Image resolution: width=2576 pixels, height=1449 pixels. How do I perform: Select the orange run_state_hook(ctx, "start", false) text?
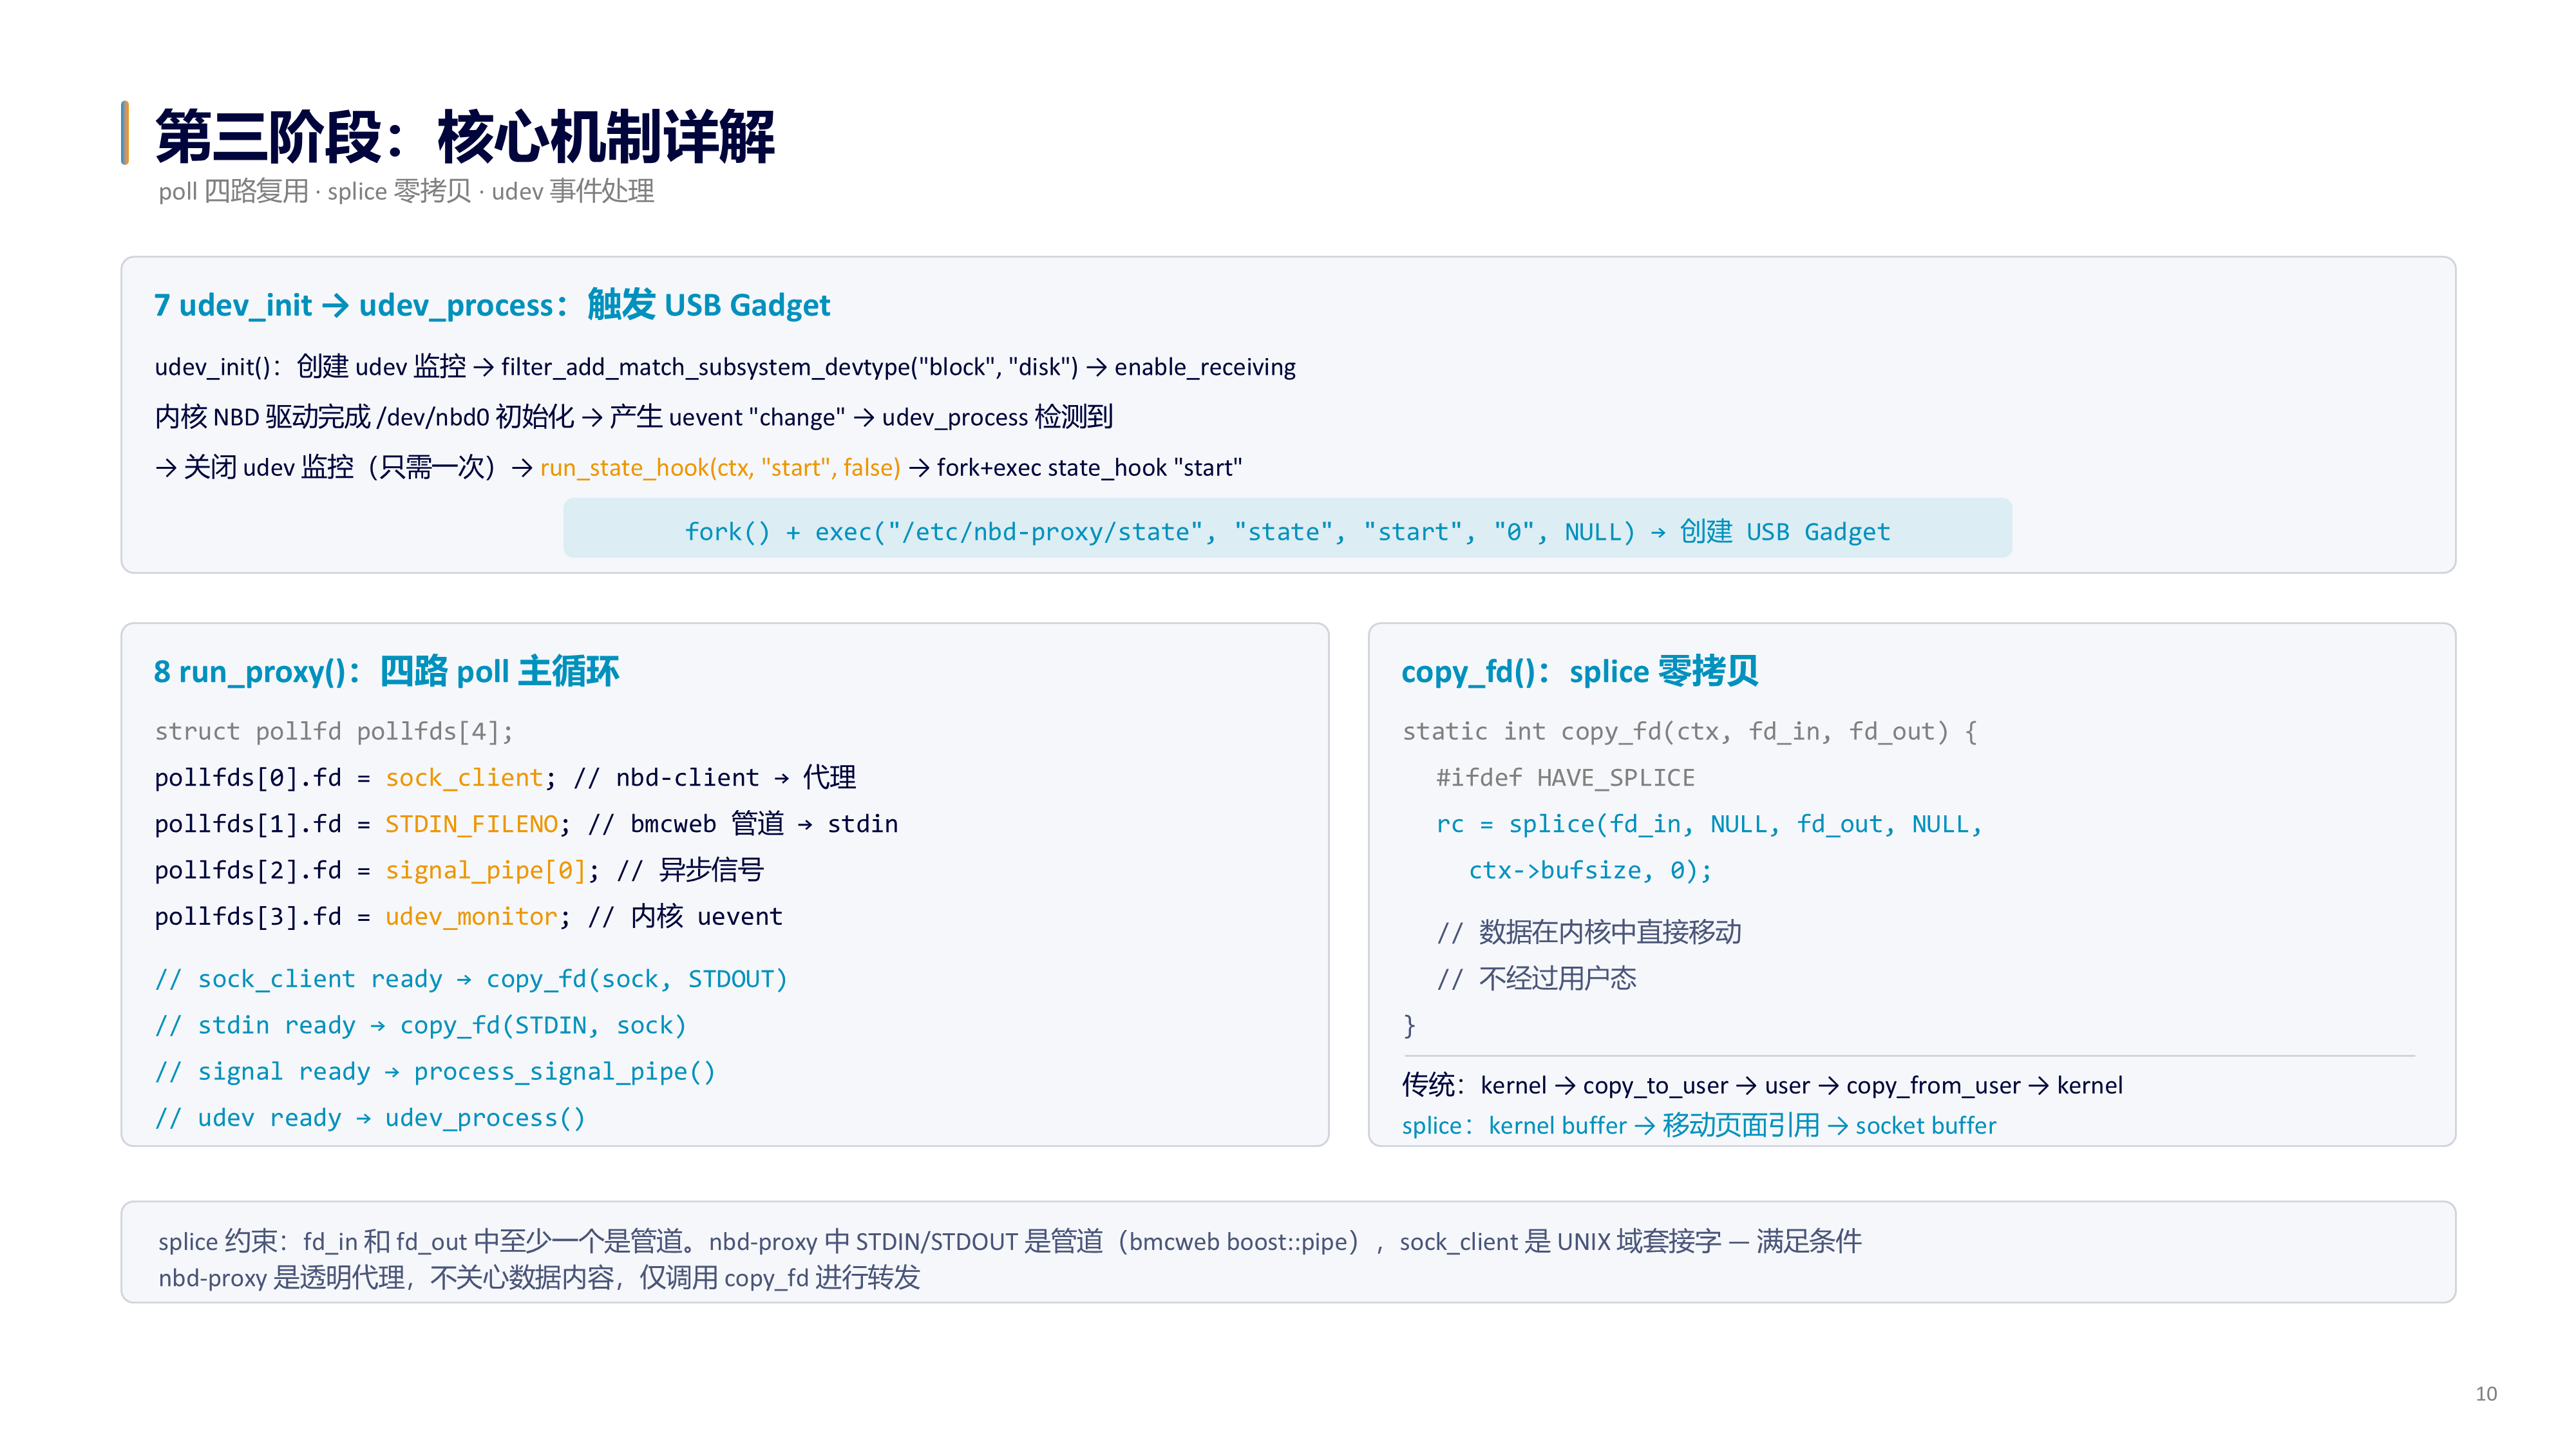click(720, 468)
